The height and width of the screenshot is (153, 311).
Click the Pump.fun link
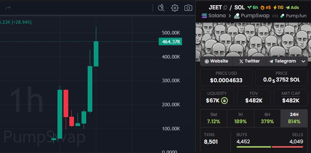293,16
